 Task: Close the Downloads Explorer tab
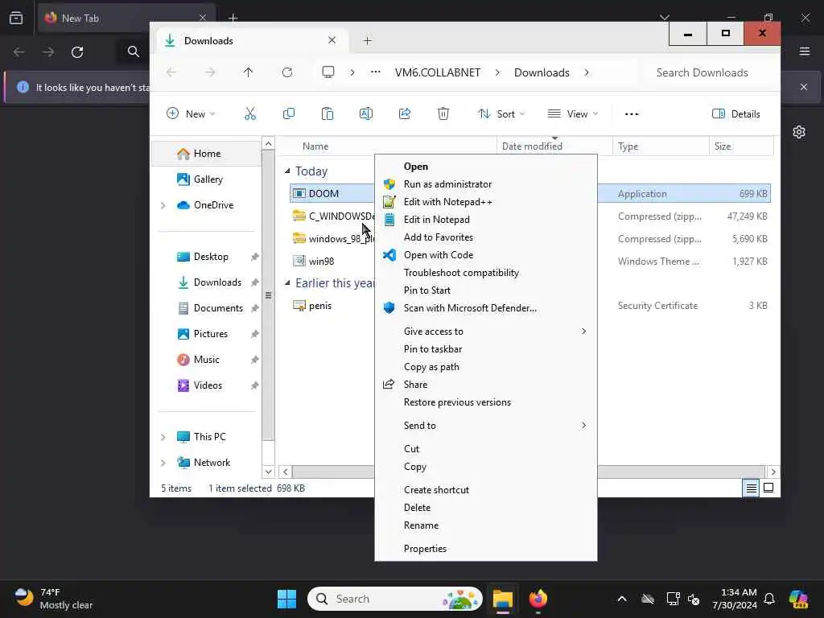(x=332, y=40)
